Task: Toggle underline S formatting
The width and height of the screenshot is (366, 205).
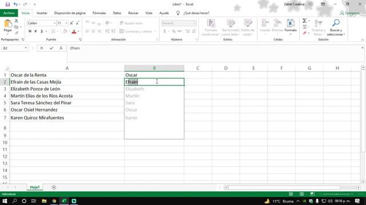Action: coord(42,31)
